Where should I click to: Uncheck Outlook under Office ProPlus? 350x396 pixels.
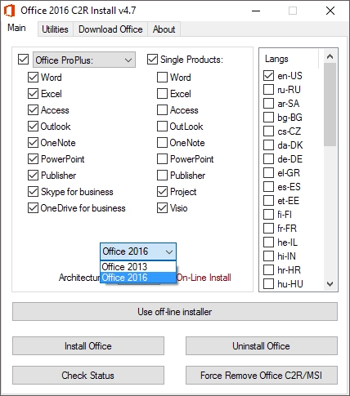pos(33,127)
